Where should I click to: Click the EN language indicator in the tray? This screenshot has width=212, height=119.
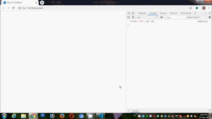134,116
